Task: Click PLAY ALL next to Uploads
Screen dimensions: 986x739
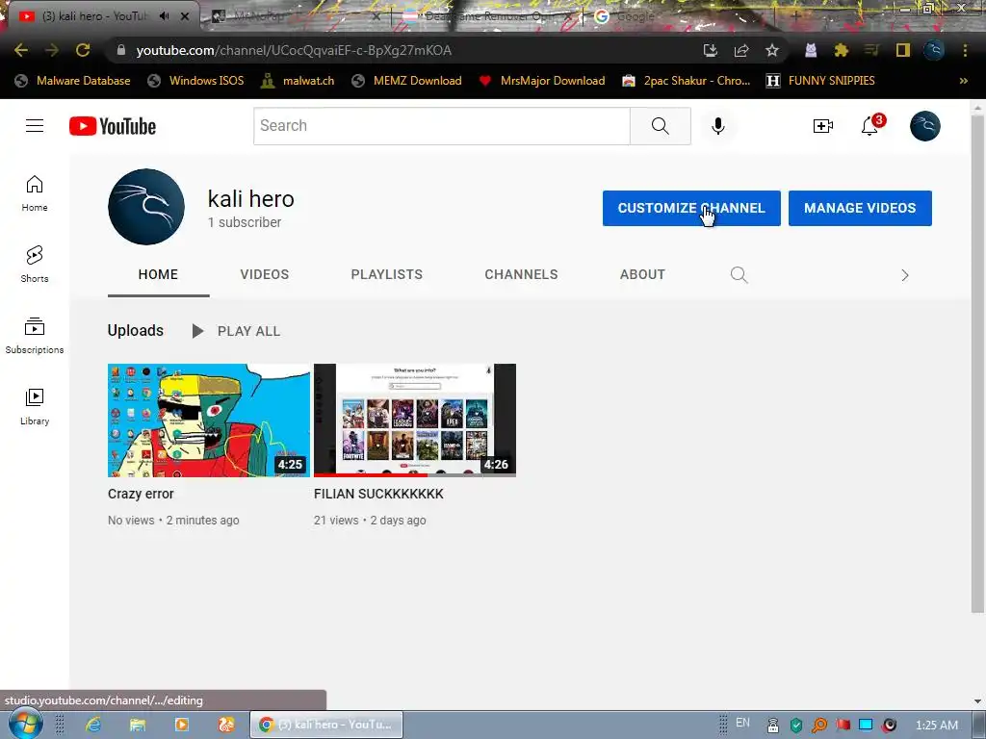Action: (x=237, y=331)
